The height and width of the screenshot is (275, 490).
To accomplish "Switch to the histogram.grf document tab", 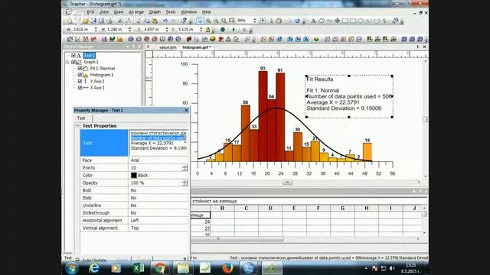I will 196,47.
